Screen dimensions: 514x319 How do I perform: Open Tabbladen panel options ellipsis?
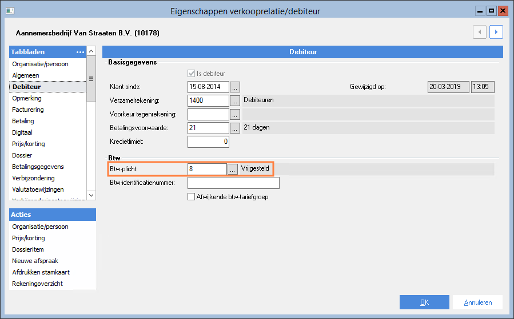click(x=80, y=52)
